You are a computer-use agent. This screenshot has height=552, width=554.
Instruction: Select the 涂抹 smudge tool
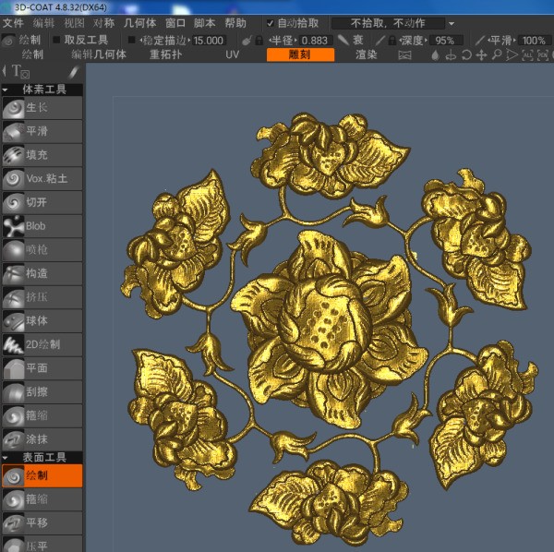point(42,439)
